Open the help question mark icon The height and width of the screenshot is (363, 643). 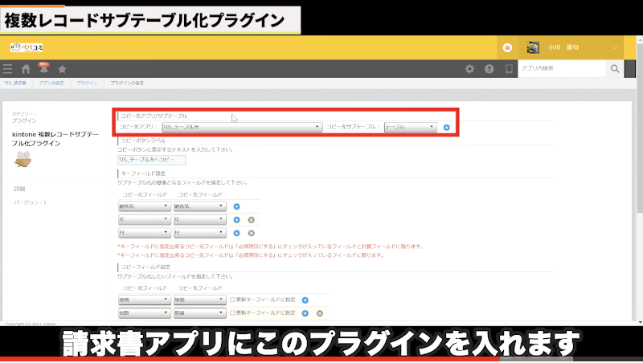(x=489, y=69)
